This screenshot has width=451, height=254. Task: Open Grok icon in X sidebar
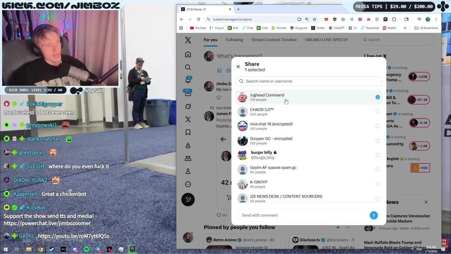coord(188,107)
